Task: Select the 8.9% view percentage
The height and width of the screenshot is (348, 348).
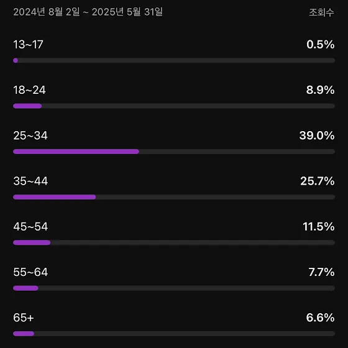Action: click(x=320, y=90)
